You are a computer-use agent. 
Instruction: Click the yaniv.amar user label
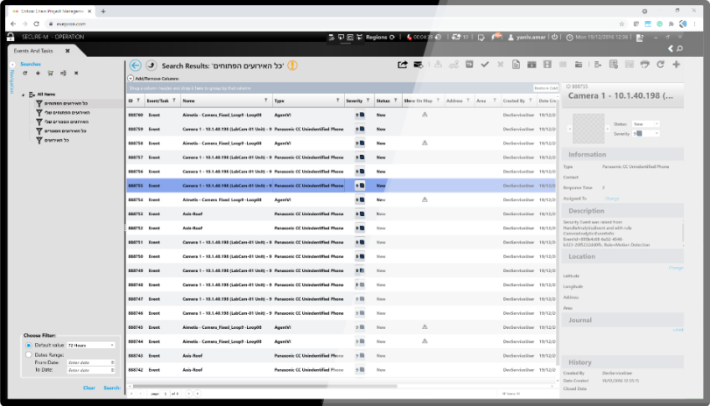(x=531, y=37)
